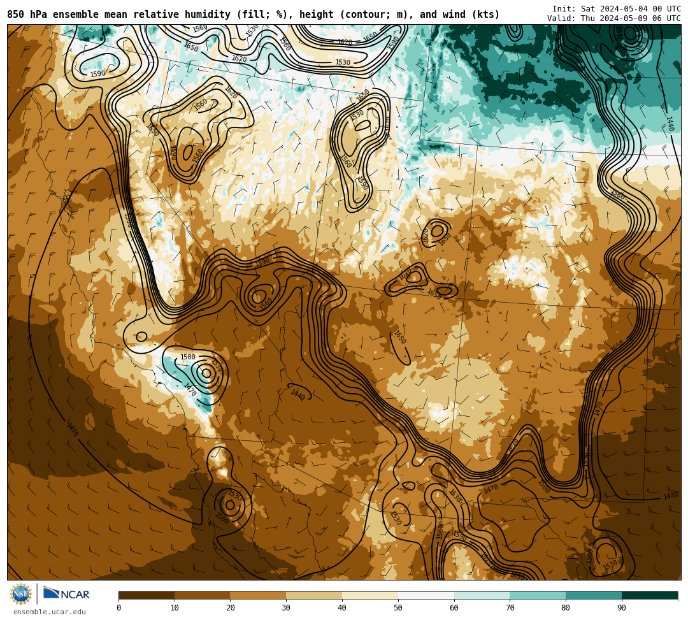Image resolution: width=688 pixels, height=620 pixels.
Task: Open the ensemble.ucar.edu link text
Action: pos(49,612)
